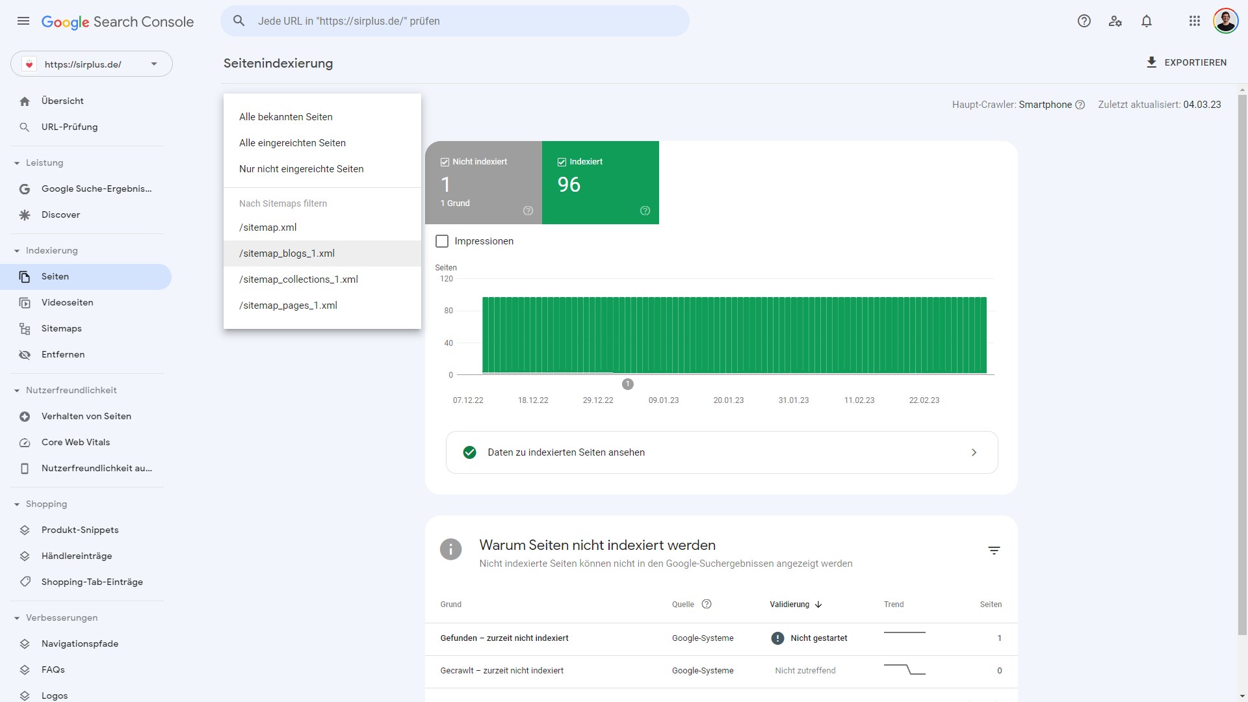Viewport: 1248px width, 702px height.
Task: Toggle the Nicht indexiert checkbox
Action: click(x=445, y=162)
